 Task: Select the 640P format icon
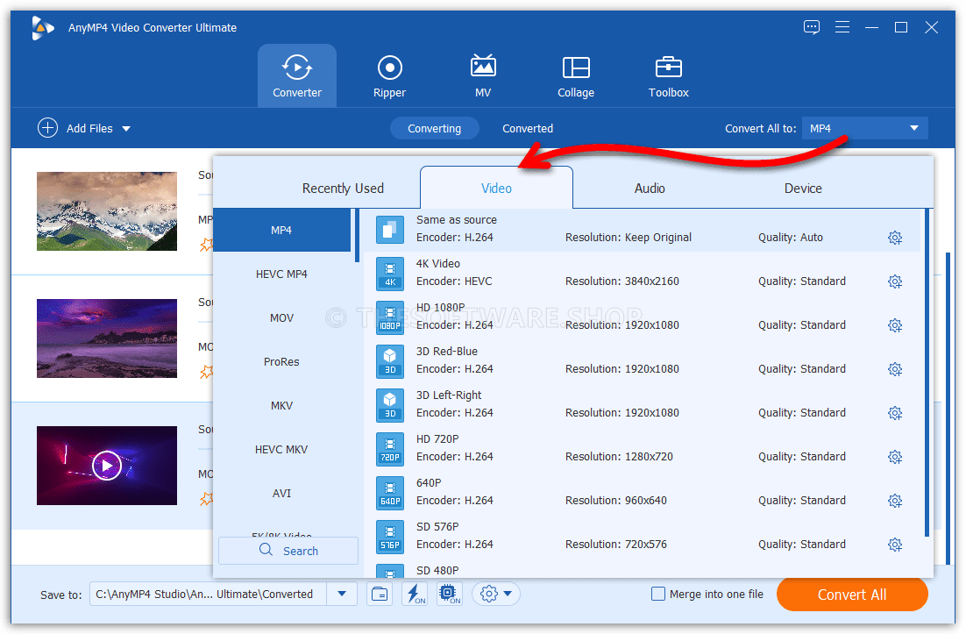coord(390,493)
